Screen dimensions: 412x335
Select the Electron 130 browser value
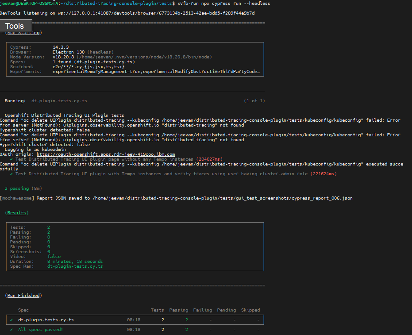click(x=69, y=52)
